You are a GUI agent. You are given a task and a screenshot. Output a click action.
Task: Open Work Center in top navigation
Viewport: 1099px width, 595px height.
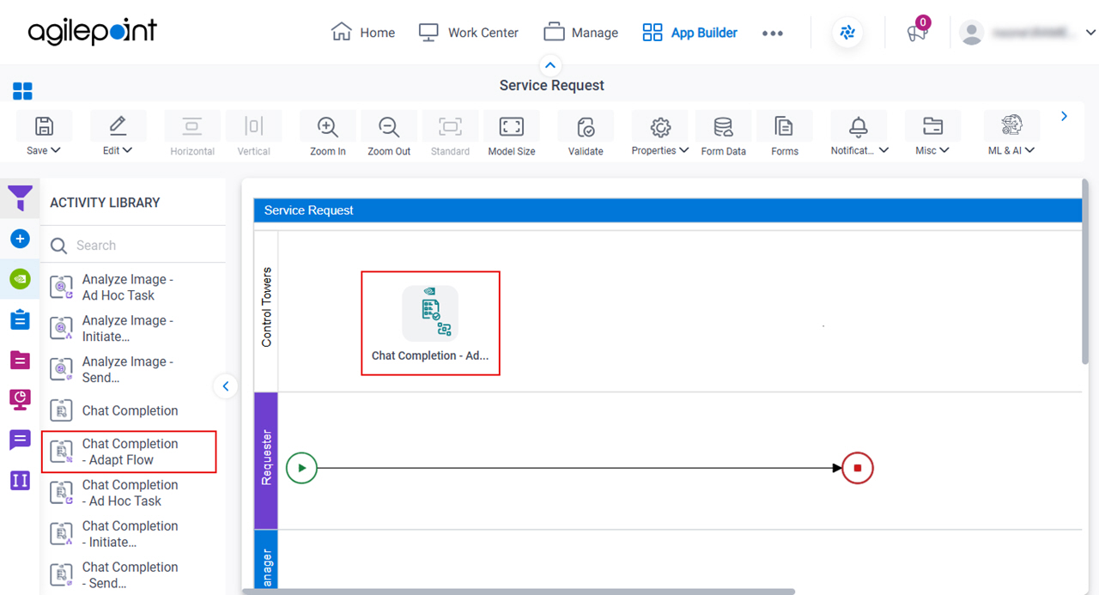pyautogui.click(x=468, y=33)
